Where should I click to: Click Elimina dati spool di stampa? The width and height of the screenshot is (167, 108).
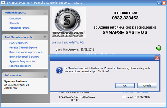pyautogui.click(x=24, y=57)
